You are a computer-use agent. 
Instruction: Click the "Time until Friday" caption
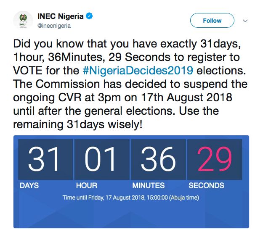(130, 197)
